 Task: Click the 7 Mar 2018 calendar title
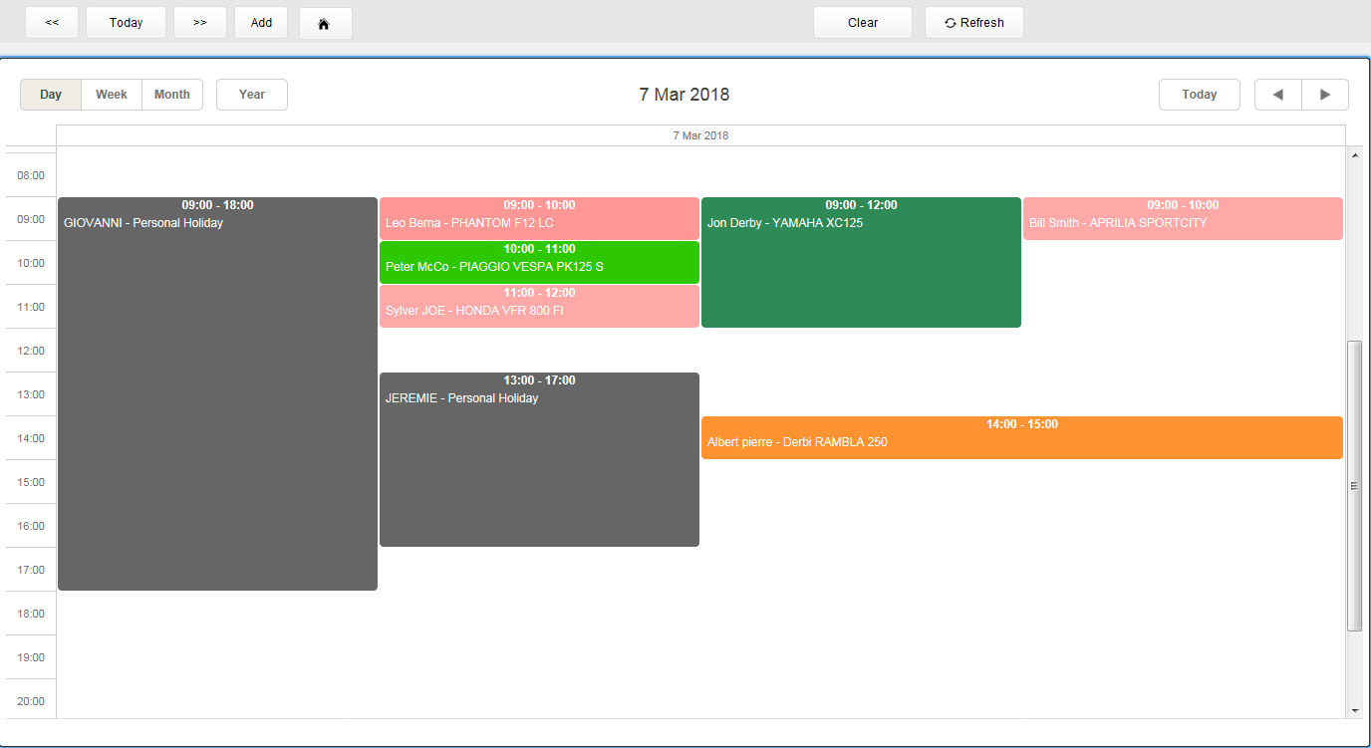click(685, 95)
